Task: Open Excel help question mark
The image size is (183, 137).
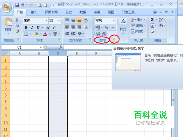Action: pyautogui.click(x=155, y=12)
